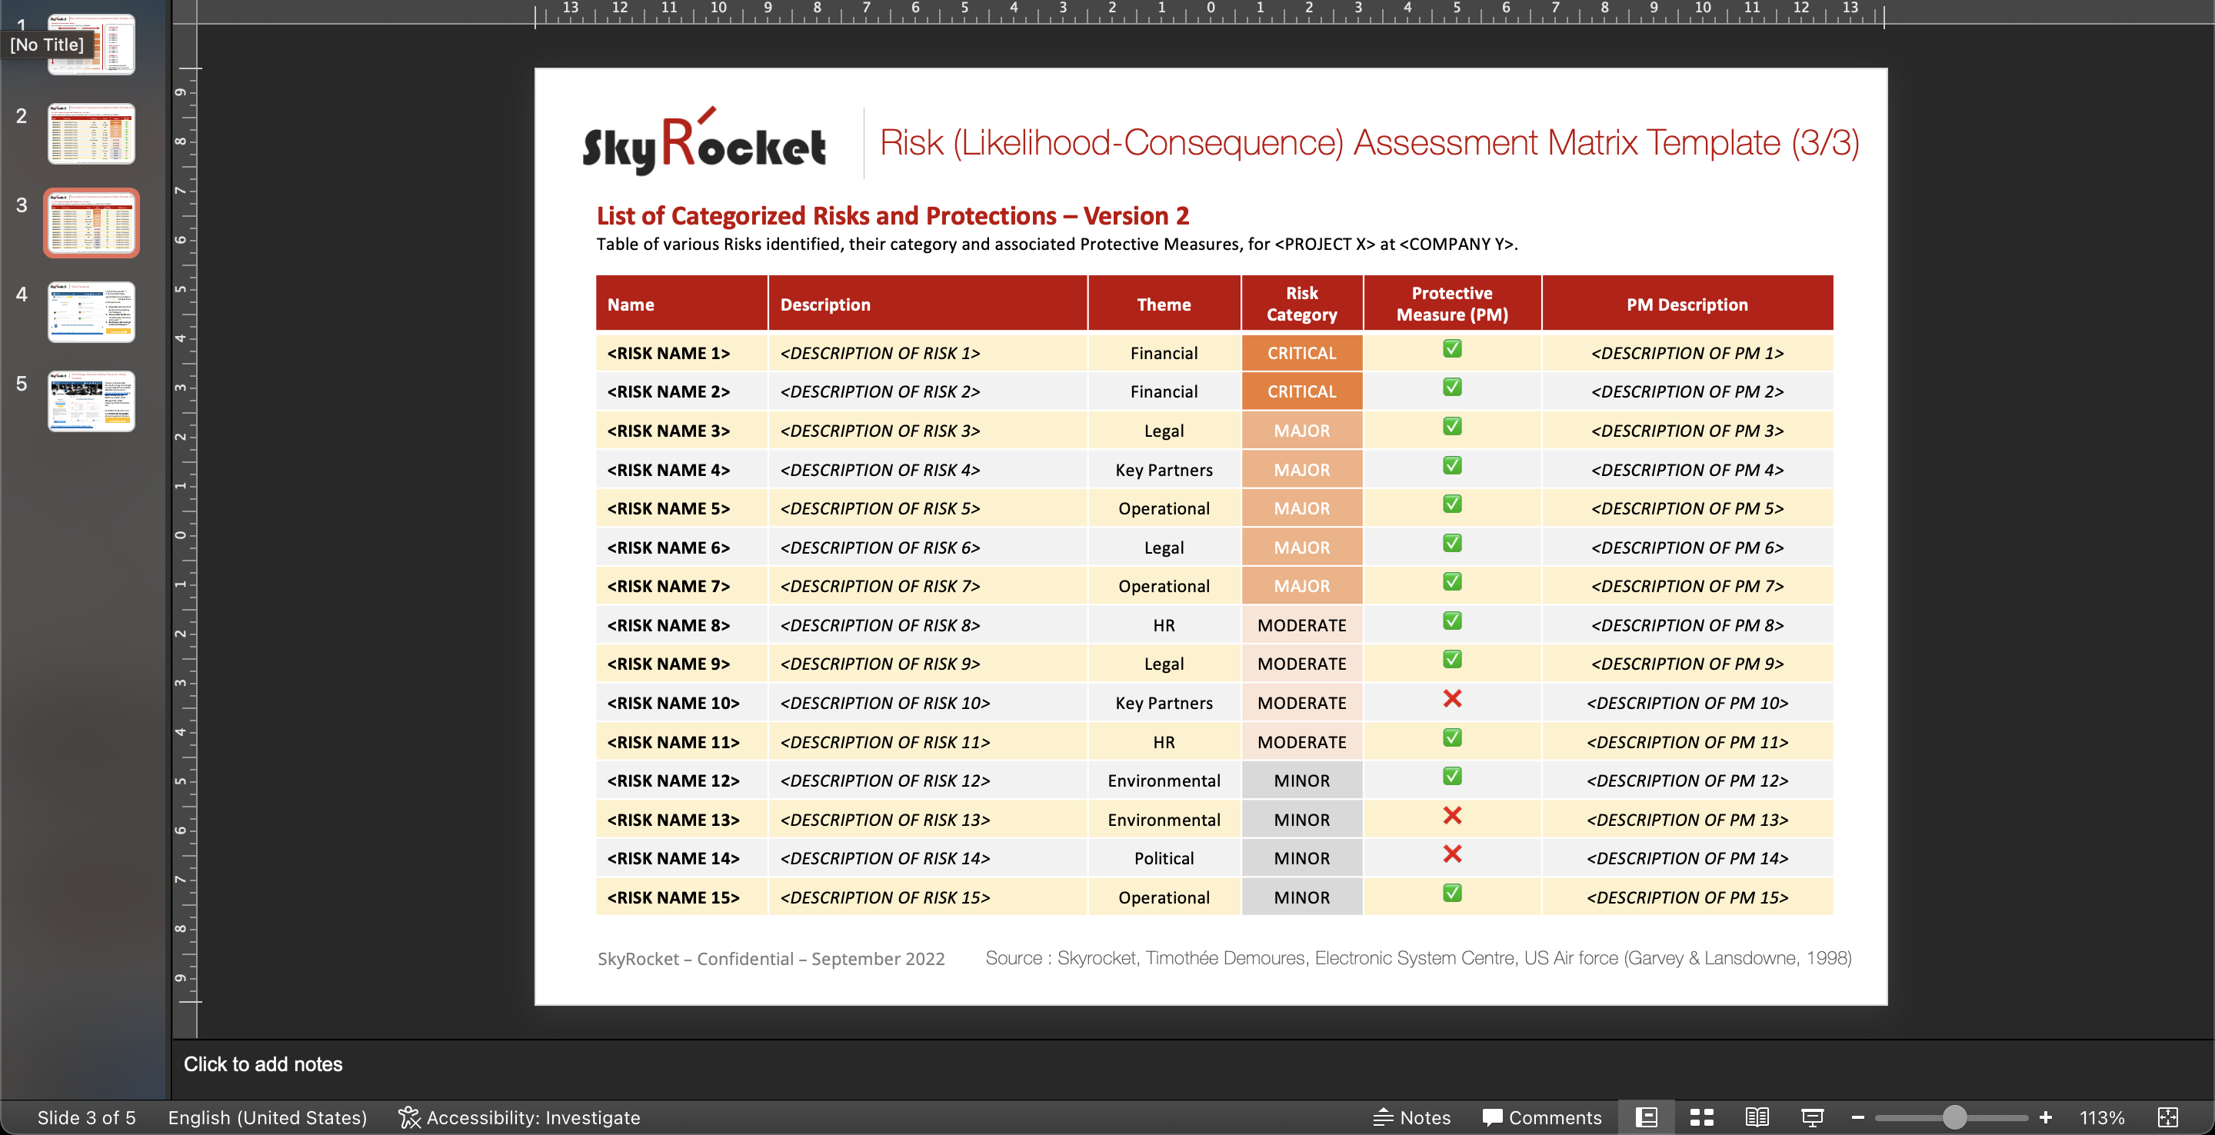Viewport: 2215px width, 1135px height.
Task: Click the slide title text
Action: click(x=1369, y=141)
